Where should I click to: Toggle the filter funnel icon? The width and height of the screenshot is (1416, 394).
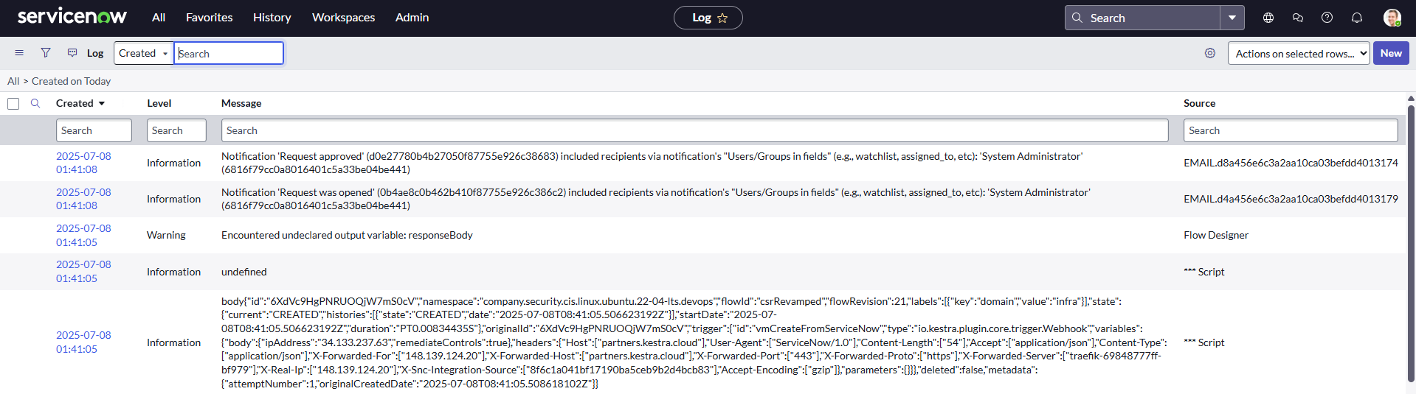point(46,53)
